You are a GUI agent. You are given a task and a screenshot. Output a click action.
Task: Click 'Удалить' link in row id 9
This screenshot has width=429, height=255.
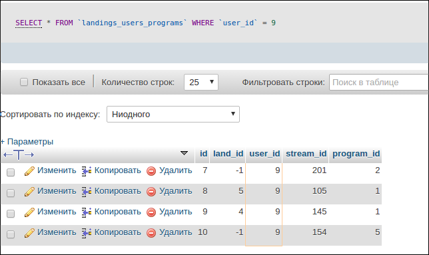pyautogui.click(x=176, y=212)
